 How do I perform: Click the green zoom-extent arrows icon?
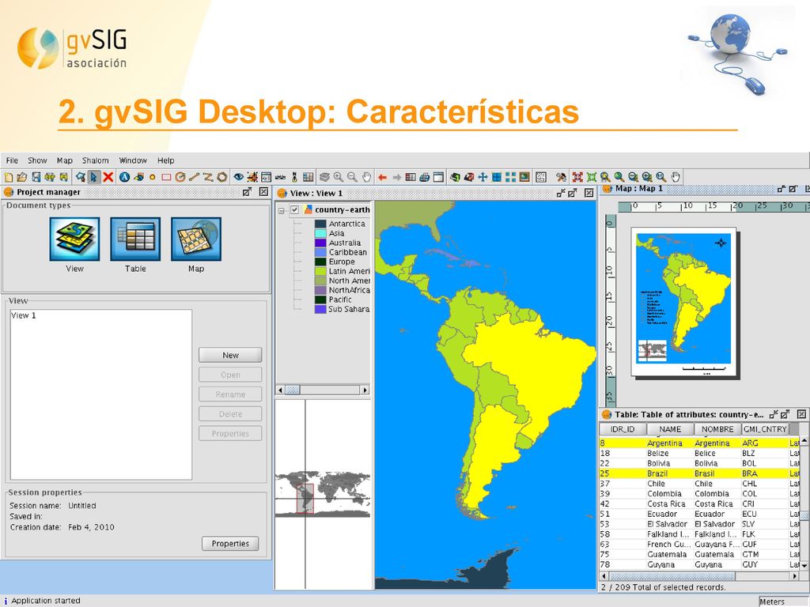[592, 178]
